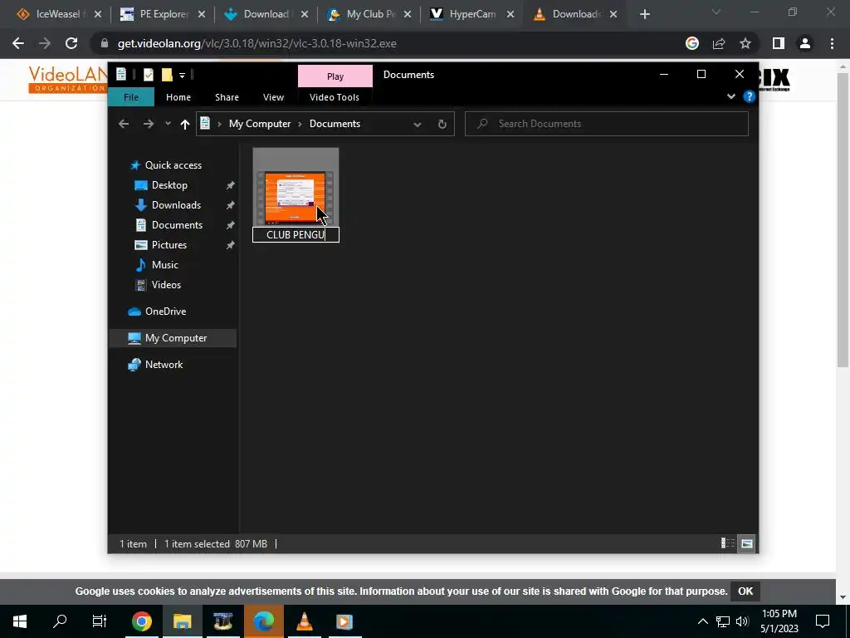This screenshot has height=638, width=850.
Task: Click the Google icon in address bar
Action: pyautogui.click(x=692, y=43)
